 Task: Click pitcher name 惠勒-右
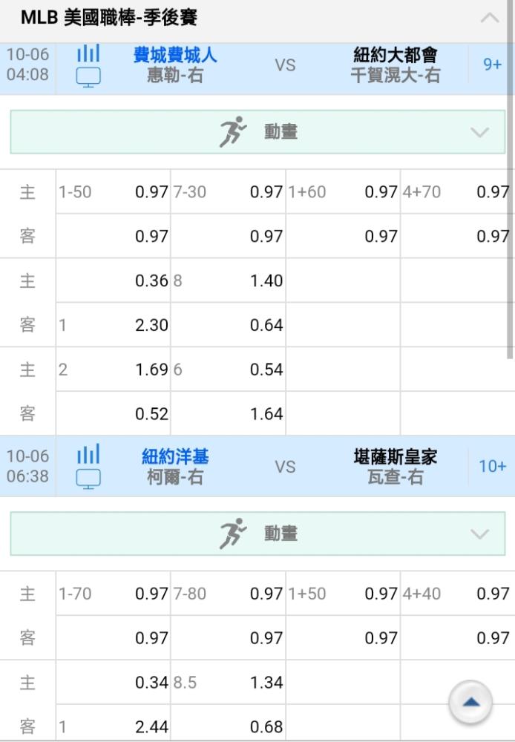pyautogui.click(x=175, y=75)
